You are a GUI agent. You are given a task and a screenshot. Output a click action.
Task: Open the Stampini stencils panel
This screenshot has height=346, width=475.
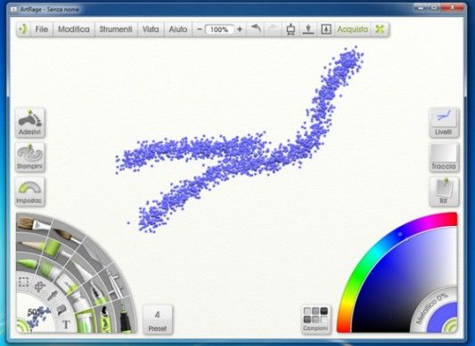(x=30, y=157)
